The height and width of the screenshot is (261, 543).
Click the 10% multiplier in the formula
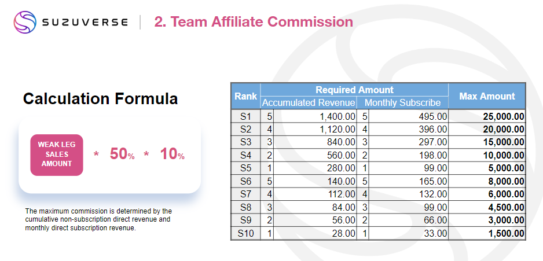coord(172,154)
